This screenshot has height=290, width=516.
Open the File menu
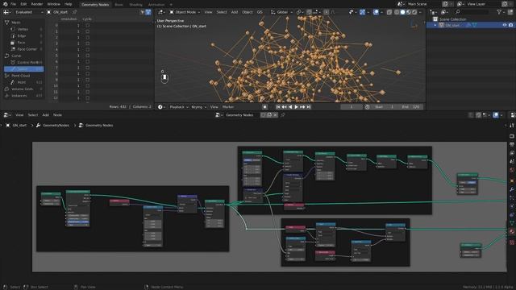point(13,4)
